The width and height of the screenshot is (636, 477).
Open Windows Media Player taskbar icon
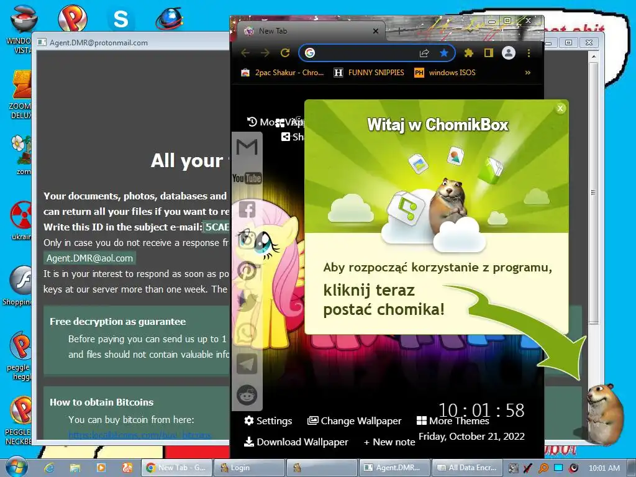pyautogui.click(x=101, y=468)
